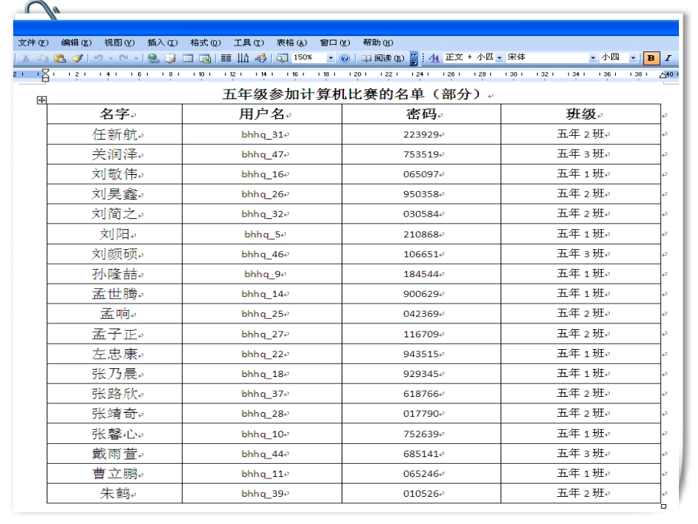Open the 编辑(E) menu
Screen dimensions: 698x524
point(76,43)
